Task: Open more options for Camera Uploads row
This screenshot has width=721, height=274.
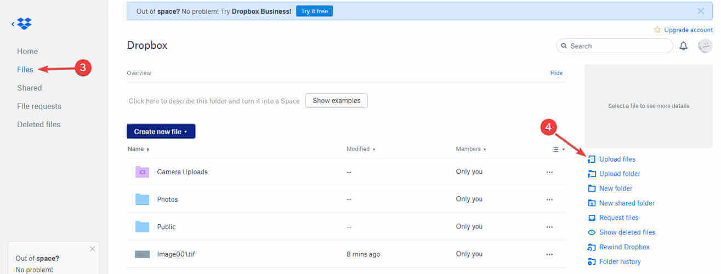Action: point(549,172)
